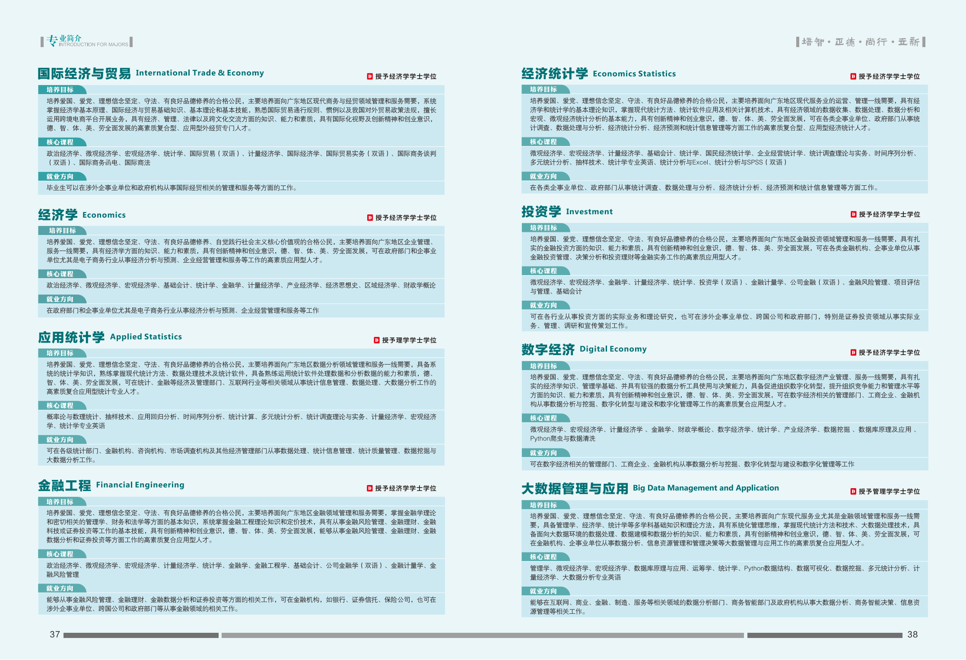Screen dimensions: 966x660
Task: Open 核心课程 tab under 数字经济
Action: 546,418
